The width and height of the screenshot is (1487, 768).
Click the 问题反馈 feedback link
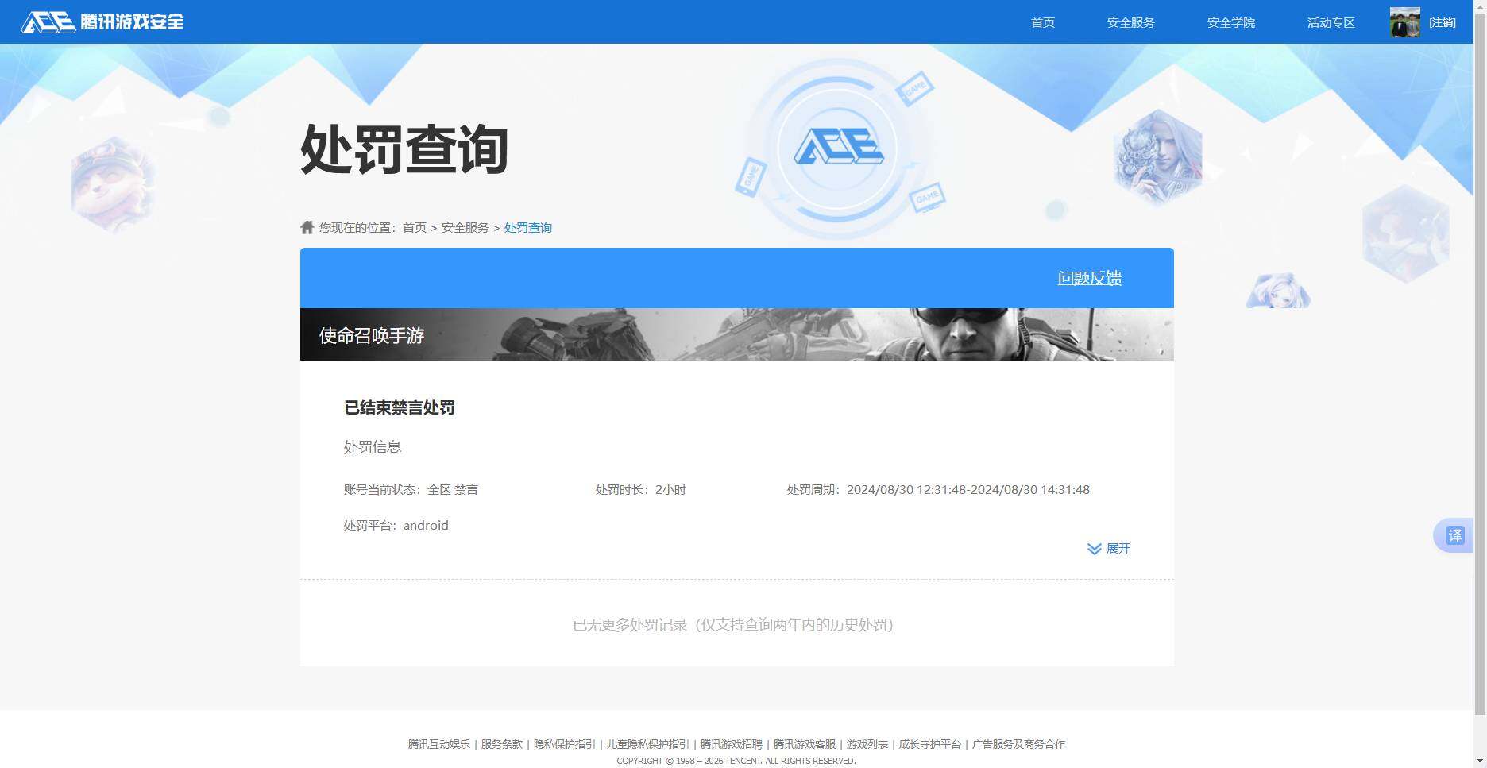coord(1089,278)
